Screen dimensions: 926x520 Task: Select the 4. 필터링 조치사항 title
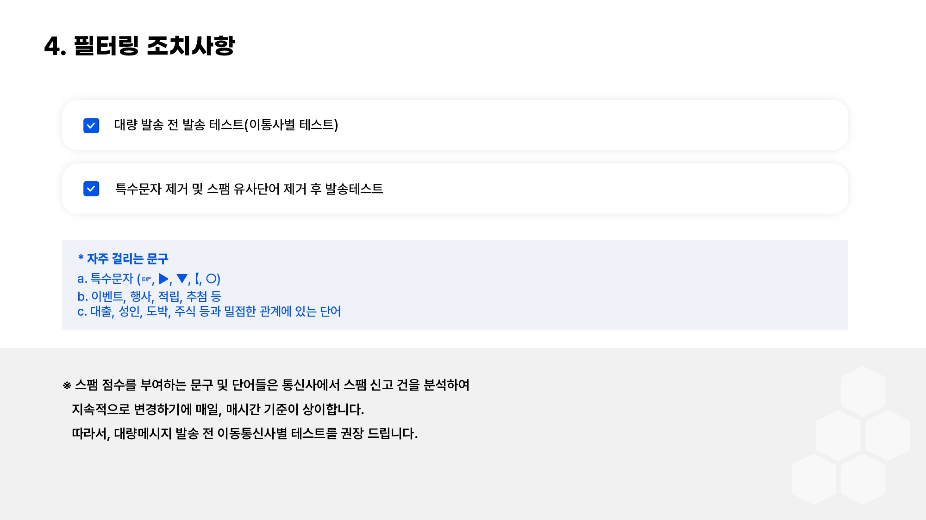point(139,46)
